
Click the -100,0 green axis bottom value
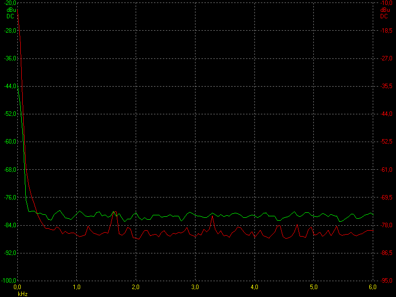(x=9, y=281)
